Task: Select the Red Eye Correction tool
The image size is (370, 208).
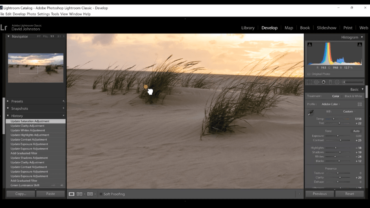Action: 323,82
